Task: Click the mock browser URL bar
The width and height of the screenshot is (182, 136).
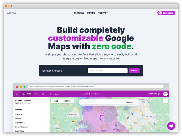Action: (x=96, y=87)
